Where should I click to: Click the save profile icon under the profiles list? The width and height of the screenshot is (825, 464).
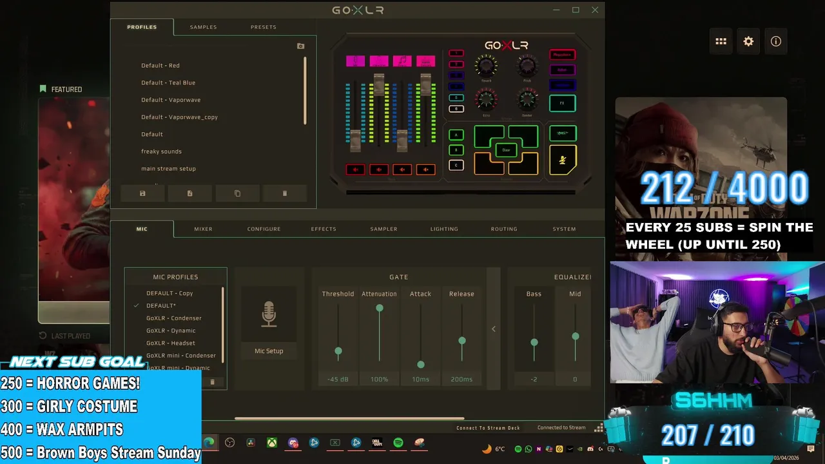tap(142, 193)
